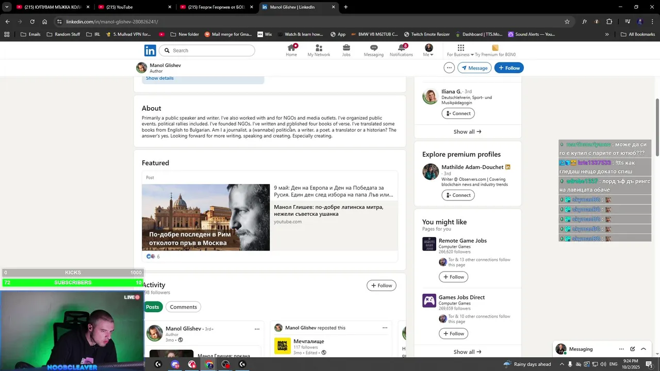
Task: Open apps grid in bookmarks bar
Action: (x=7, y=35)
